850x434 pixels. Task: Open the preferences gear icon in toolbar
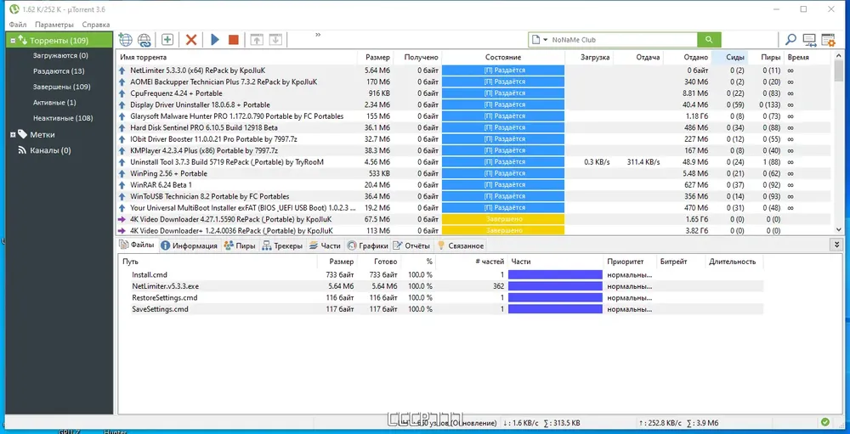(828, 40)
